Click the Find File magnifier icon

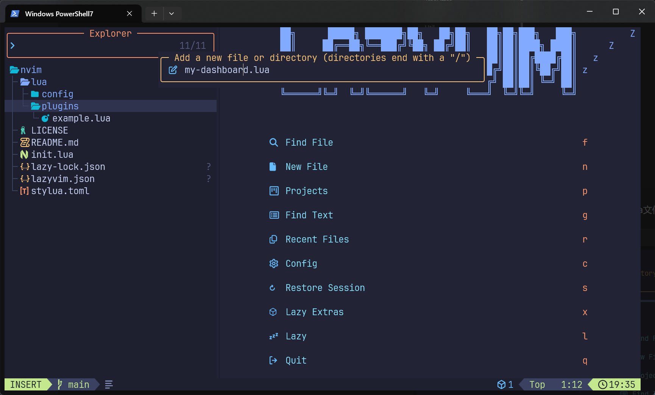point(273,143)
